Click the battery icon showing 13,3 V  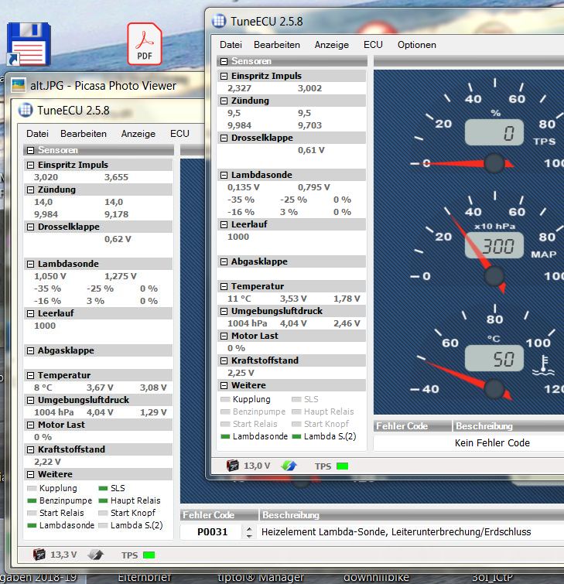[39, 555]
